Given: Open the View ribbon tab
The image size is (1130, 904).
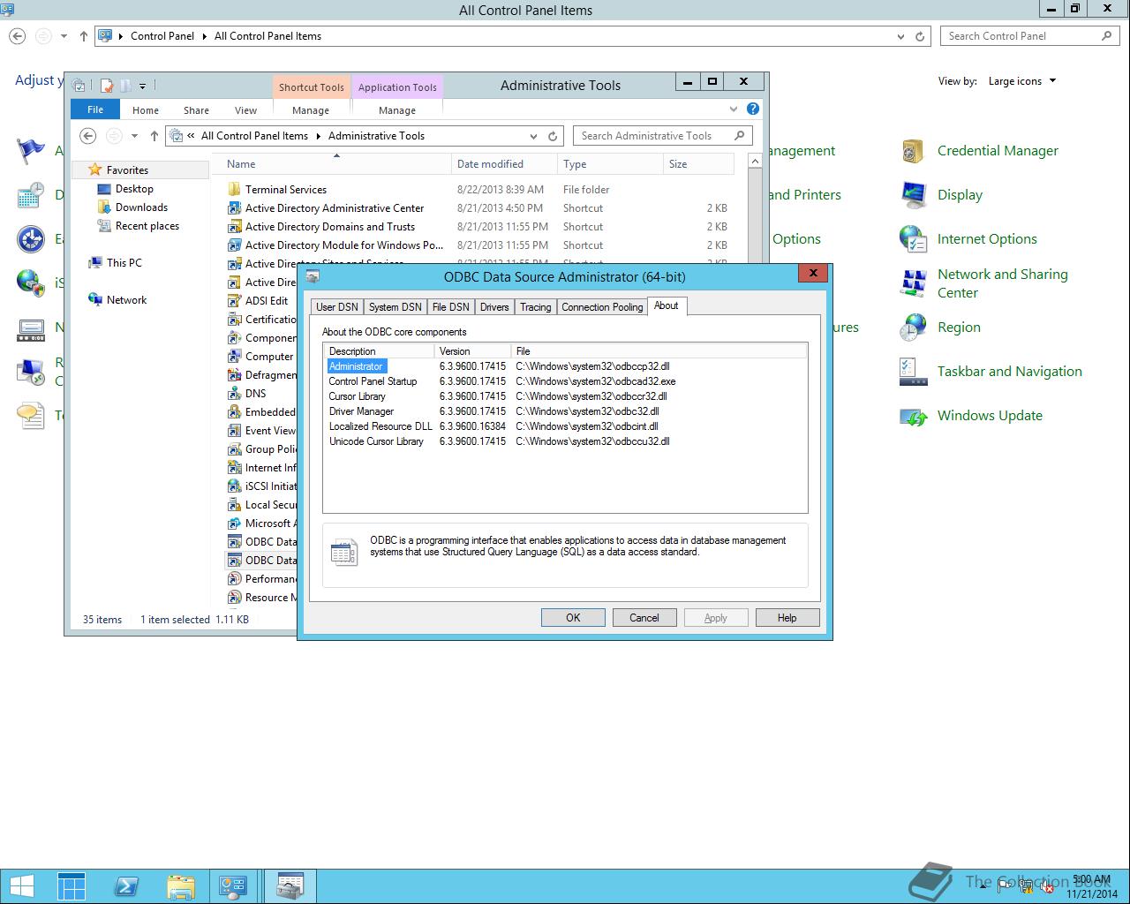Looking at the screenshot, I should [245, 110].
